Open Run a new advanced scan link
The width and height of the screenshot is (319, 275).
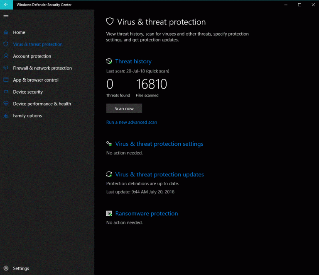click(132, 122)
